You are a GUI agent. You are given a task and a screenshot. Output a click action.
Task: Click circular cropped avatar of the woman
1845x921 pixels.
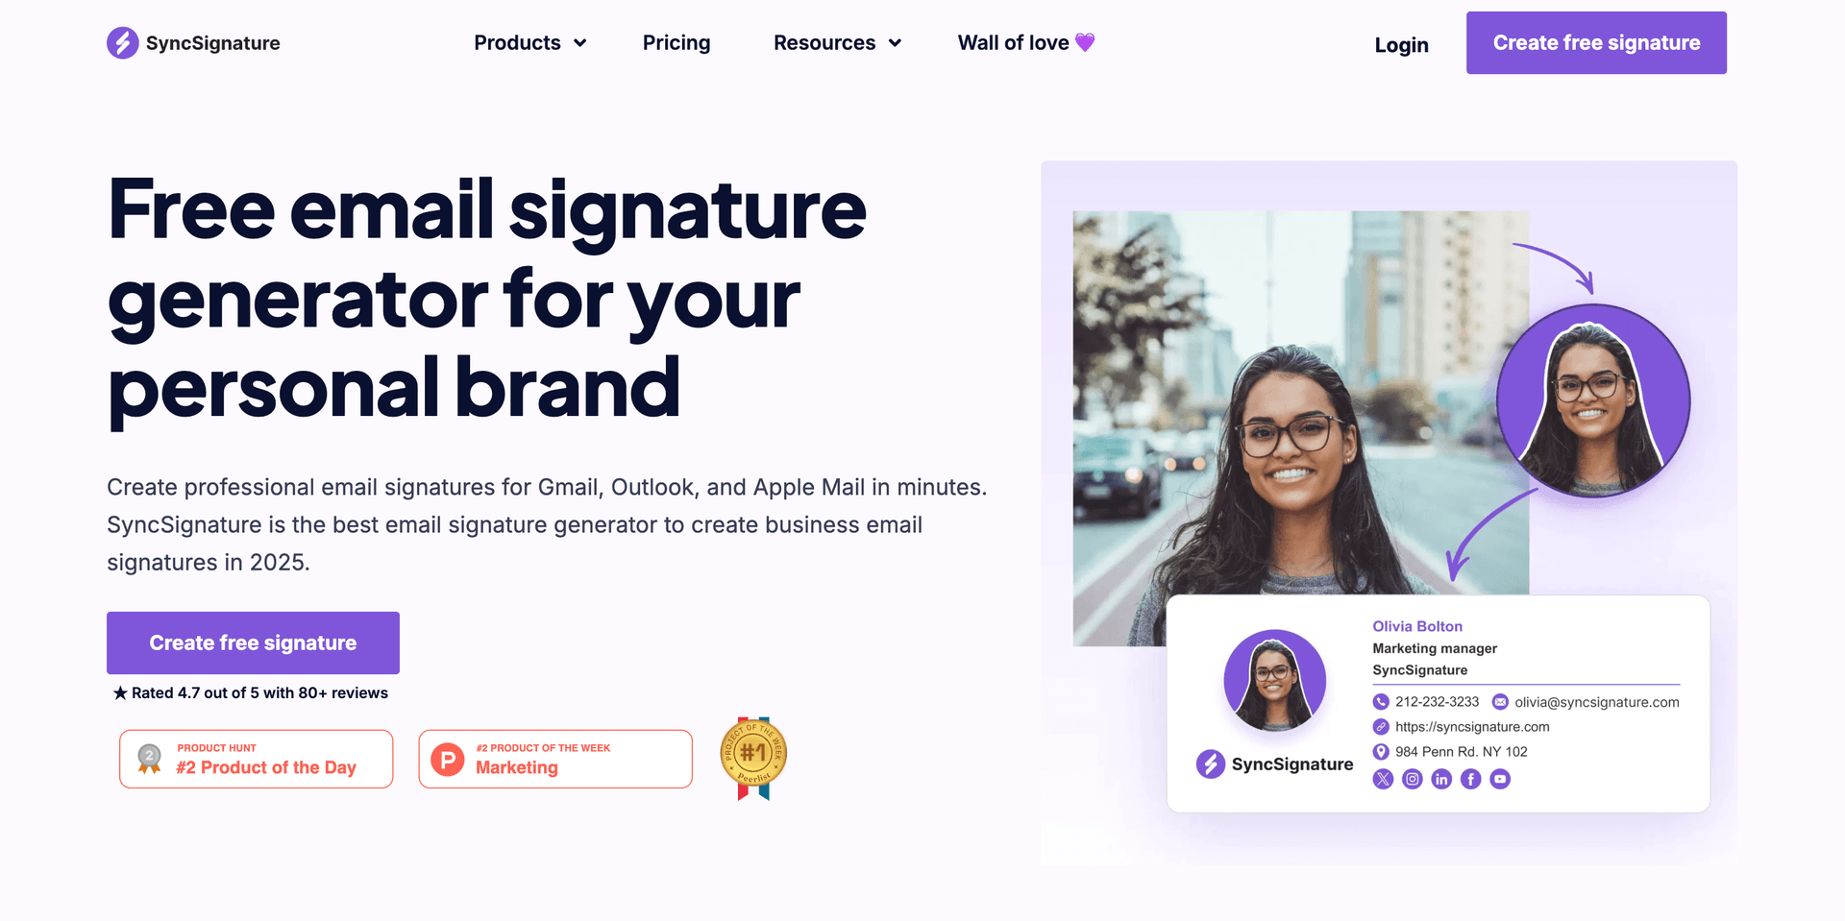[1593, 400]
